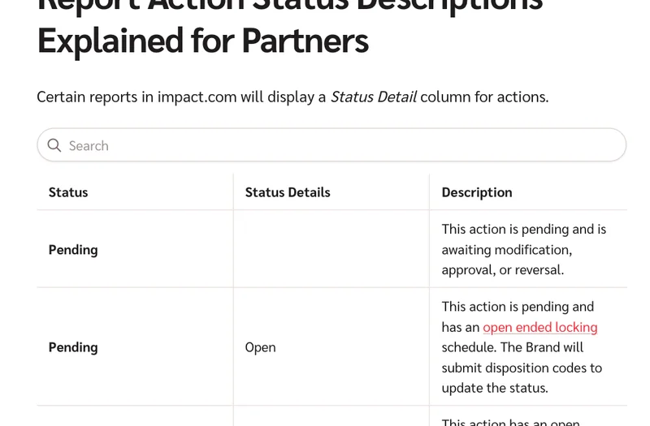Viewport: 650px width, 426px height.
Task: Focus the Search input field
Action: pyautogui.click(x=331, y=145)
